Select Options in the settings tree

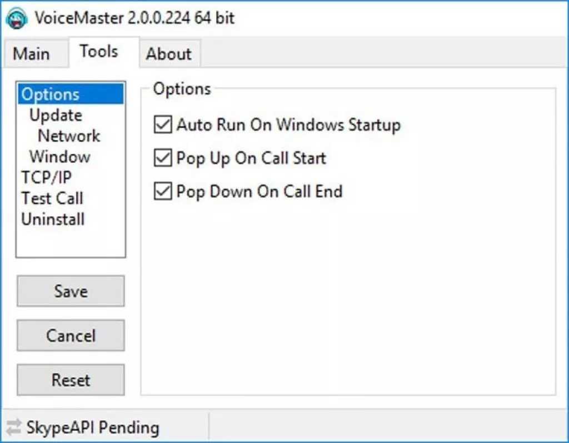(x=50, y=94)
